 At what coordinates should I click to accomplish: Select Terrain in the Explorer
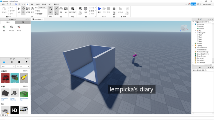point(202,29)
